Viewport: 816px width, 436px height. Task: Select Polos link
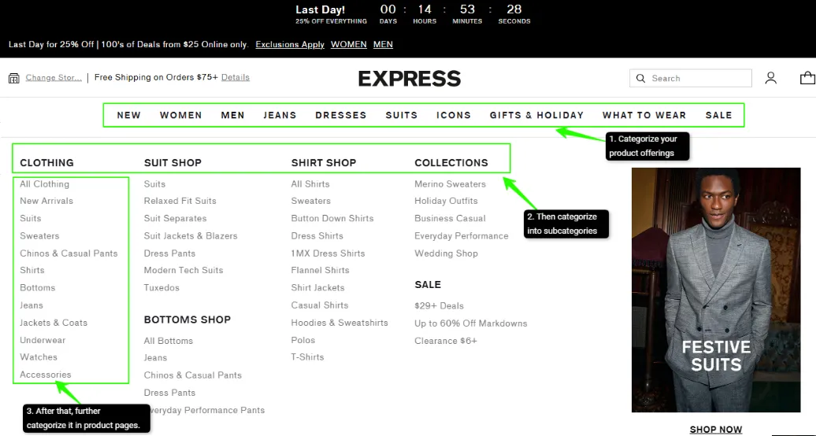click(x=303, y=340)
